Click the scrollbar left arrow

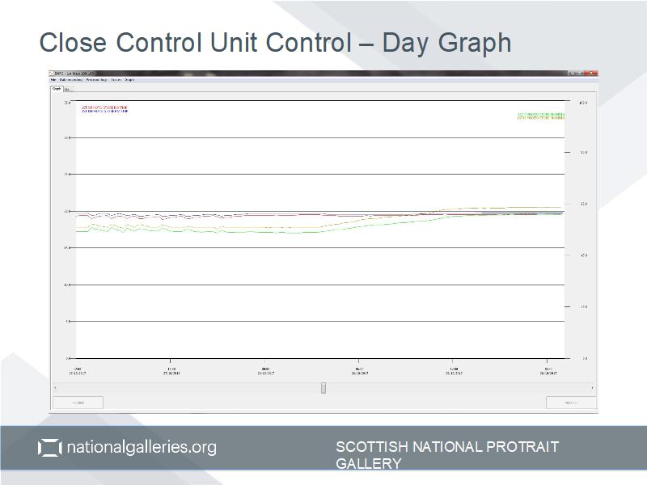pyautogui.click(x=55, y=388)
